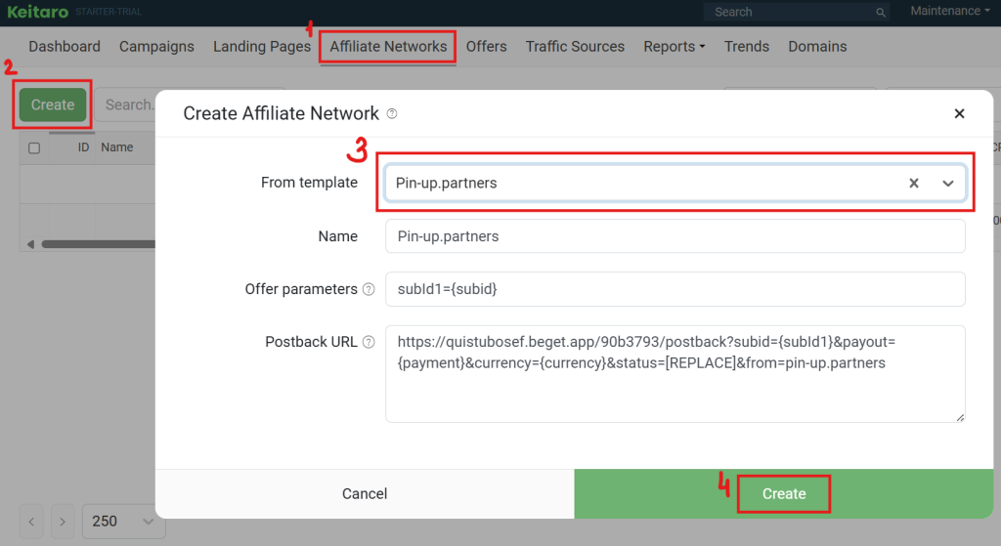The height and width of the screenshot is (546, 1001).
Task: Click the magnifier search icon
Action: click(881, 12)
